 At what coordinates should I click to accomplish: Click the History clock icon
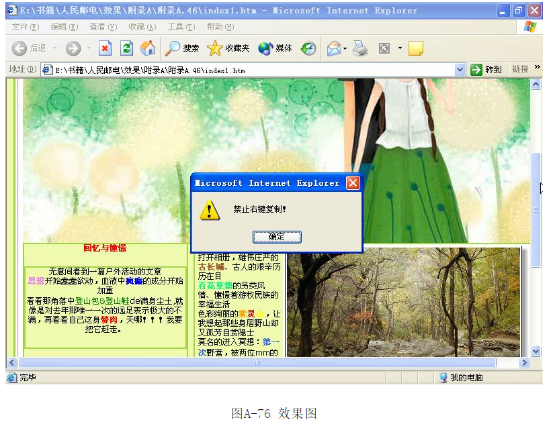pos(308,48)
